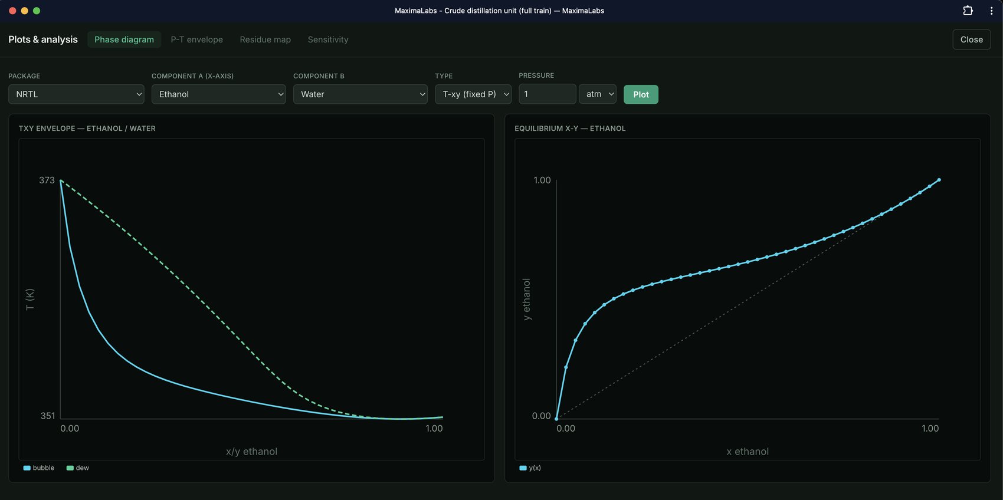
Task: Click the TXY ENVELOPE — ETHANOL / WATER title
Action: [87, 129]
